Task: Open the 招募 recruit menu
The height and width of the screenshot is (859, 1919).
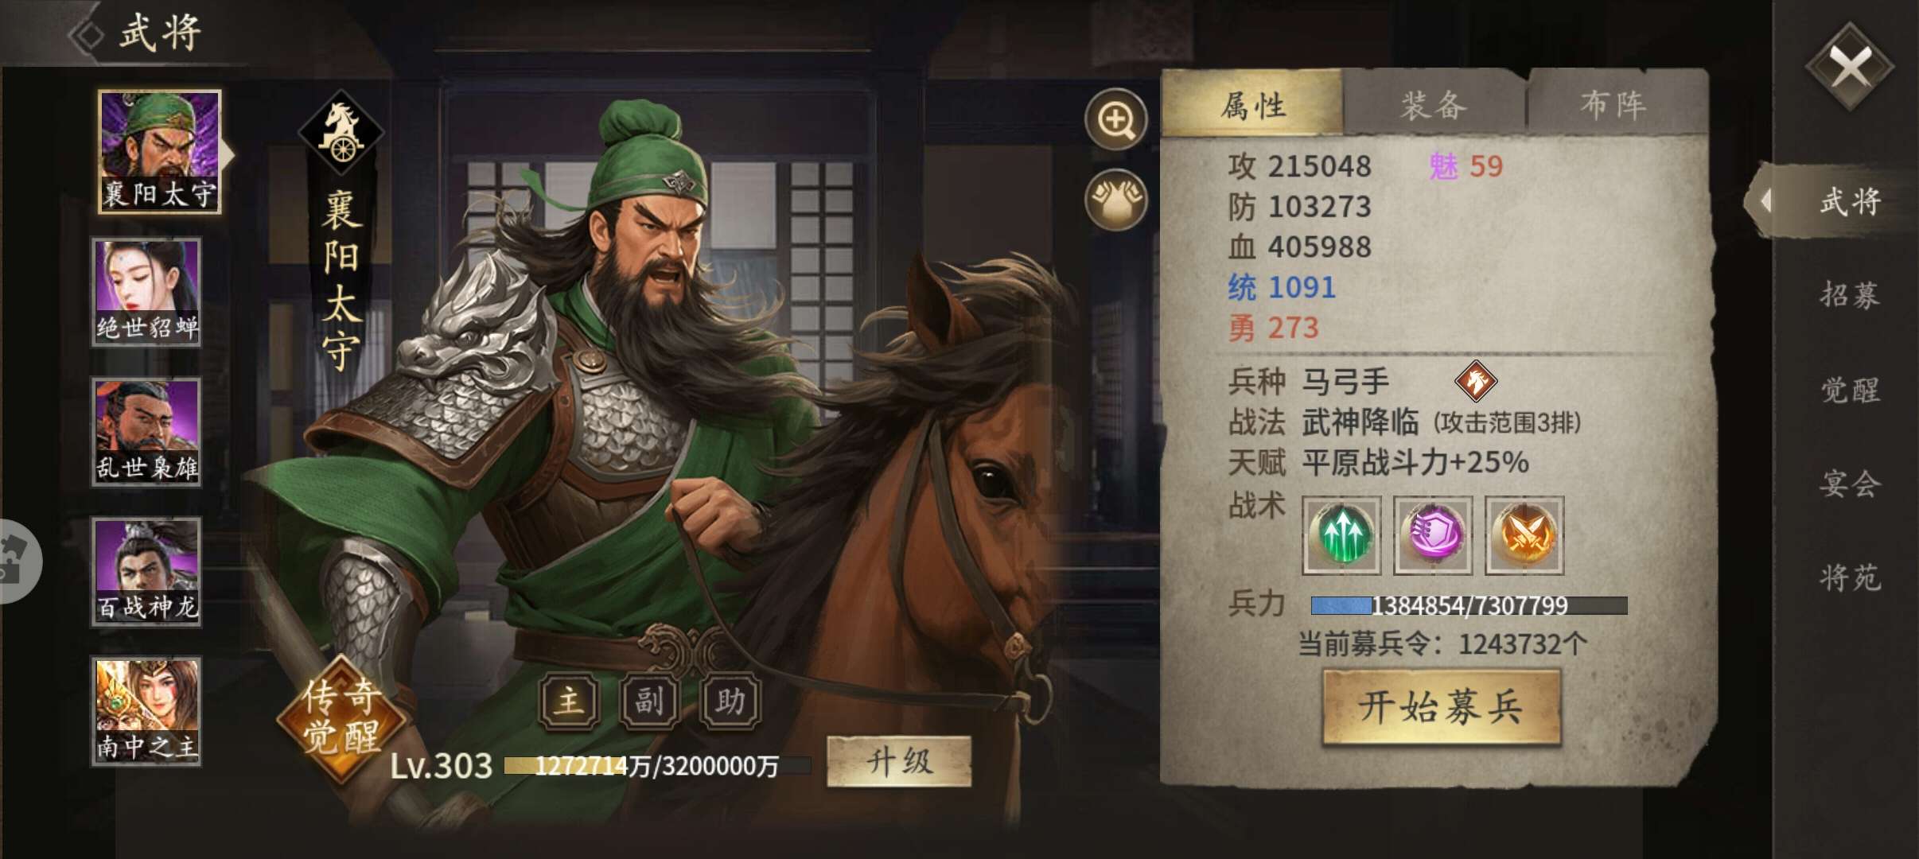Action: (1850, 295)
